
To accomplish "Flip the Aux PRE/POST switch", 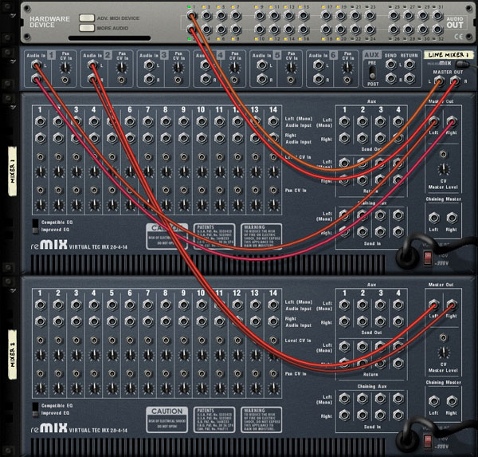I will tap(372, 73).
